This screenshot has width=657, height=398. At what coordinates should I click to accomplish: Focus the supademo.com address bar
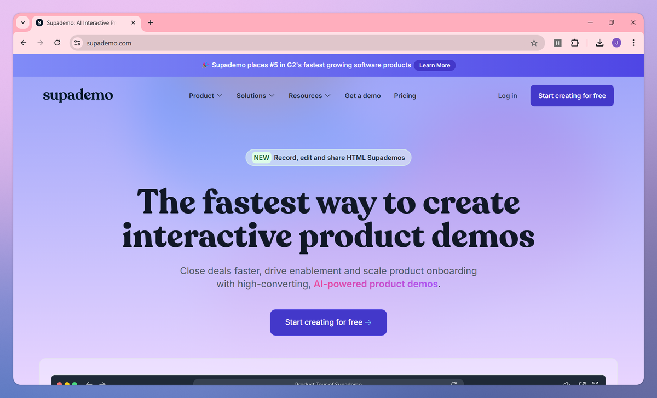coord(307,43)
